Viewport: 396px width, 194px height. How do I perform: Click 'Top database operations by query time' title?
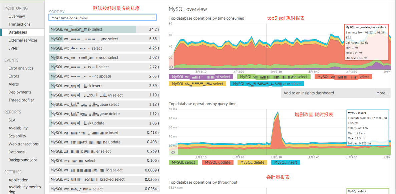203,103
